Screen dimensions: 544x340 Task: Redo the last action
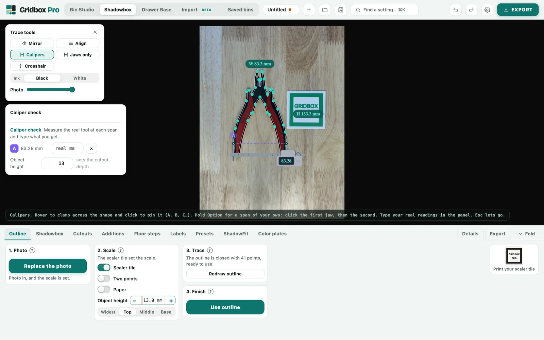click(471, 10)
